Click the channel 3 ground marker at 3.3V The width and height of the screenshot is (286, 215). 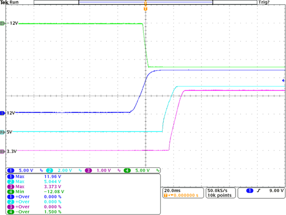[x=3, y=151]
